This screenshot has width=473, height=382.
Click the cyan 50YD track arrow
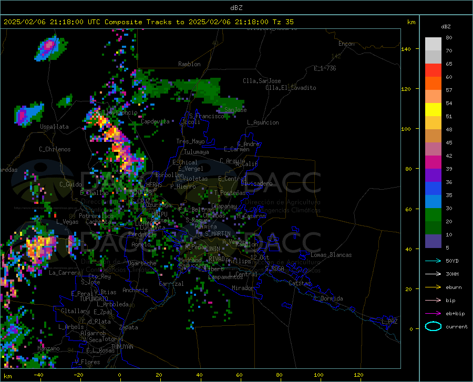433,261
